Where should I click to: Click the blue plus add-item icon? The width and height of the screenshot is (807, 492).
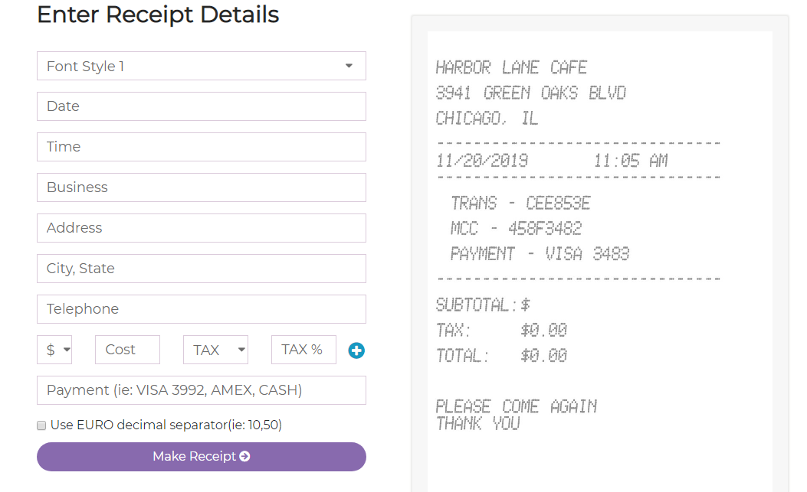pyautogui.click(x=356, y=350)
